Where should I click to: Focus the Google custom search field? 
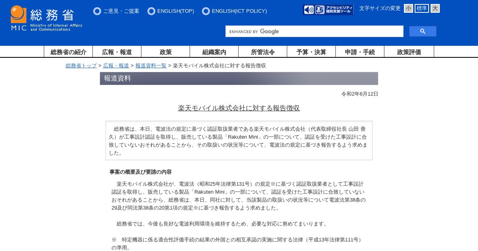314,31
